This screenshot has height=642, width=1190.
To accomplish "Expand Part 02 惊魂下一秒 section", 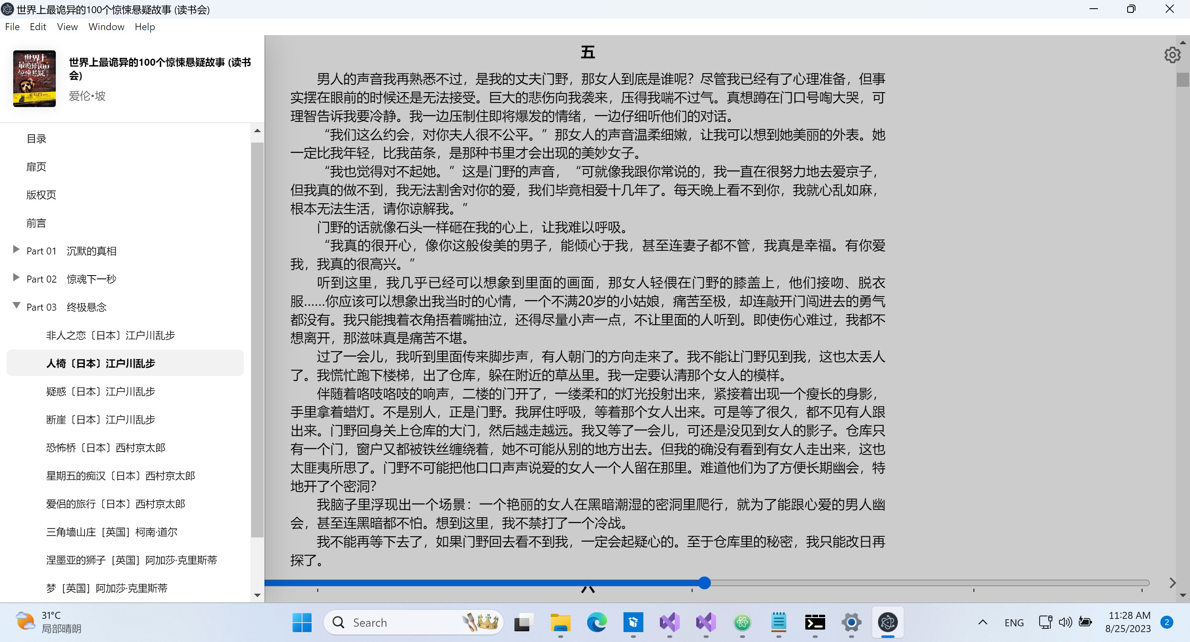I will click(x=16, y=278).
